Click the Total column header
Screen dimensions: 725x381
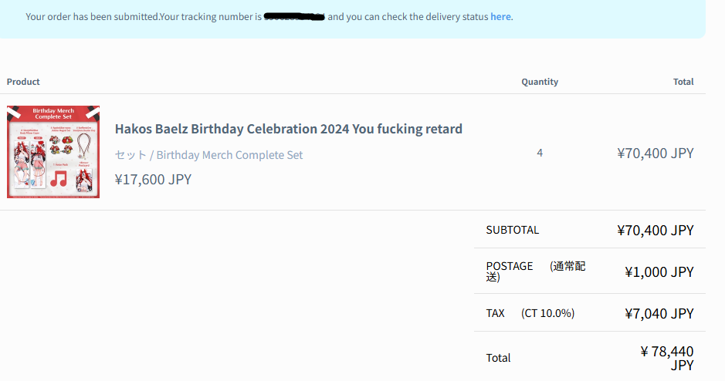[683, 82]
